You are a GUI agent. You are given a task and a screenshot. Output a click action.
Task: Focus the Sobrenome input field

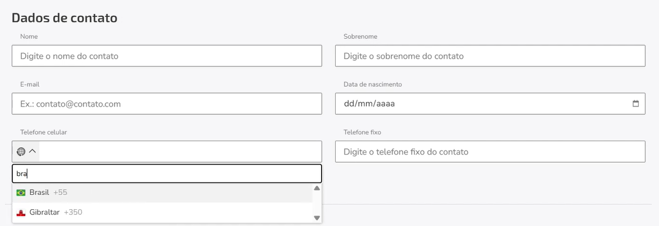(x=490, y=56)
